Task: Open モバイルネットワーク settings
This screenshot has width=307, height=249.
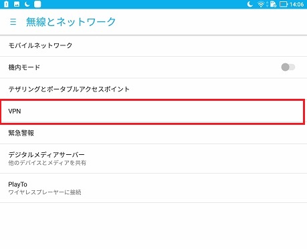Action: 153,45
